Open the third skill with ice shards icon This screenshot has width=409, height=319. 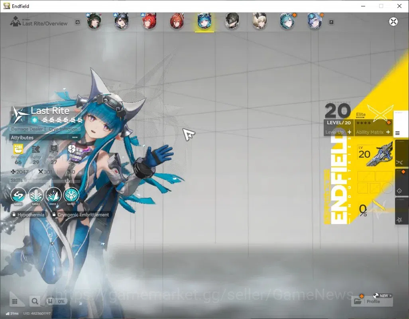[53, 196]
